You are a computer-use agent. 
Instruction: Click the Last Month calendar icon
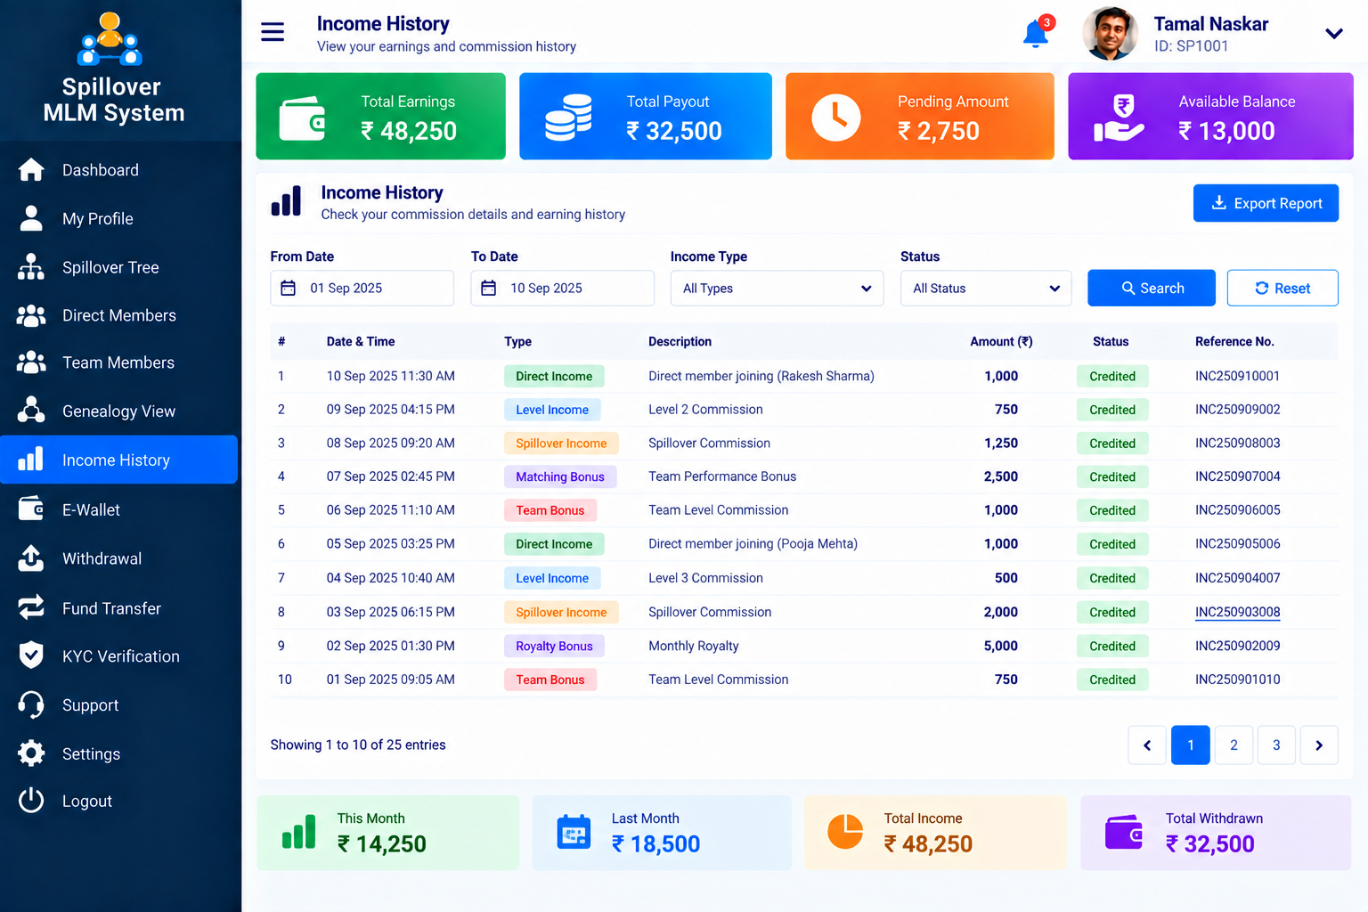574,832
